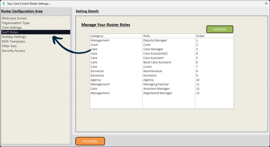This screenshot has width=270, height=147.
Task: Click the Order column header
Action: (x=214, y=36)
